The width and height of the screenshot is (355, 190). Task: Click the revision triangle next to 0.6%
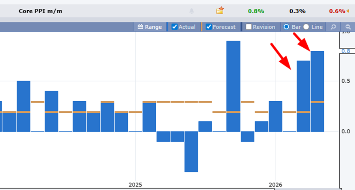(348, 11)
